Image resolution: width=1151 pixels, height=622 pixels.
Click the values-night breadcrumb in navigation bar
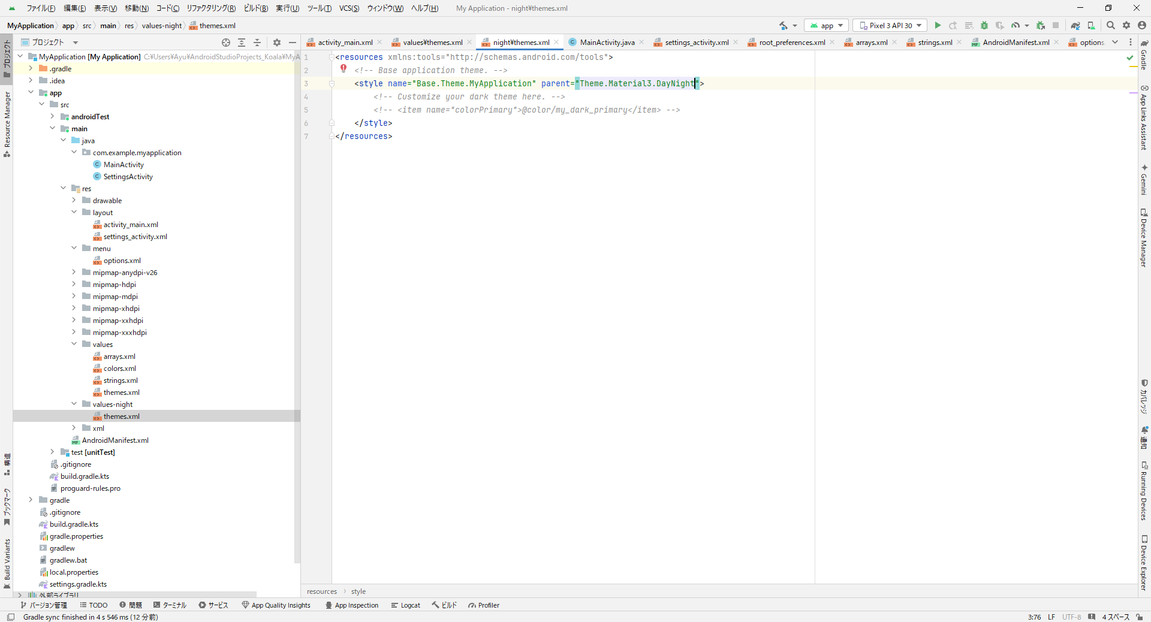(161, 26)
